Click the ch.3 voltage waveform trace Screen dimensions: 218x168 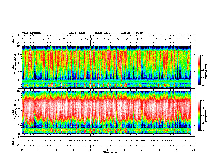[106, 141]
